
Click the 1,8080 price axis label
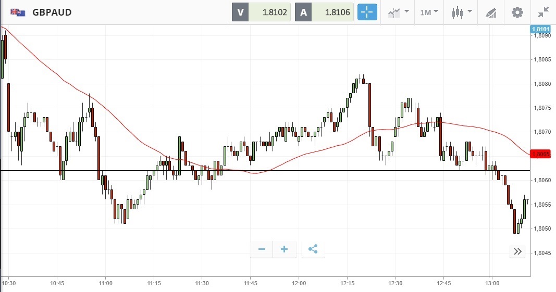pos(543,84)
